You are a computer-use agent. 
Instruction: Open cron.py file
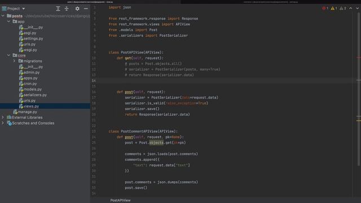tap(28, 83)
